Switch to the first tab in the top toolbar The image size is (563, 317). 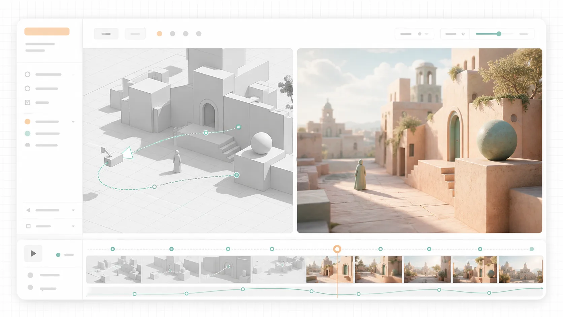click(106, 34)
